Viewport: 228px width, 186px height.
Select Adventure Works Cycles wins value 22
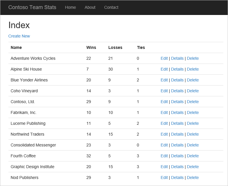(89, 58)
